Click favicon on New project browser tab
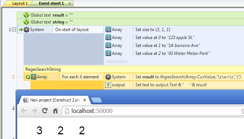244x139 pixels. click(x=26, y=100)
